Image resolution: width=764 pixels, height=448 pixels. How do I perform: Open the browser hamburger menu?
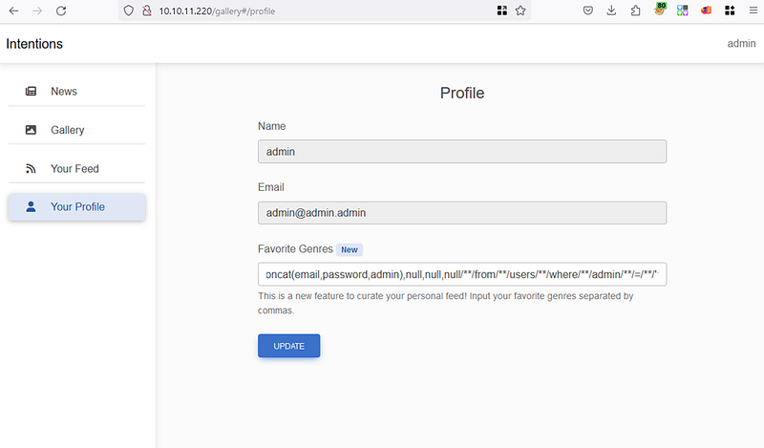[753, 11]
